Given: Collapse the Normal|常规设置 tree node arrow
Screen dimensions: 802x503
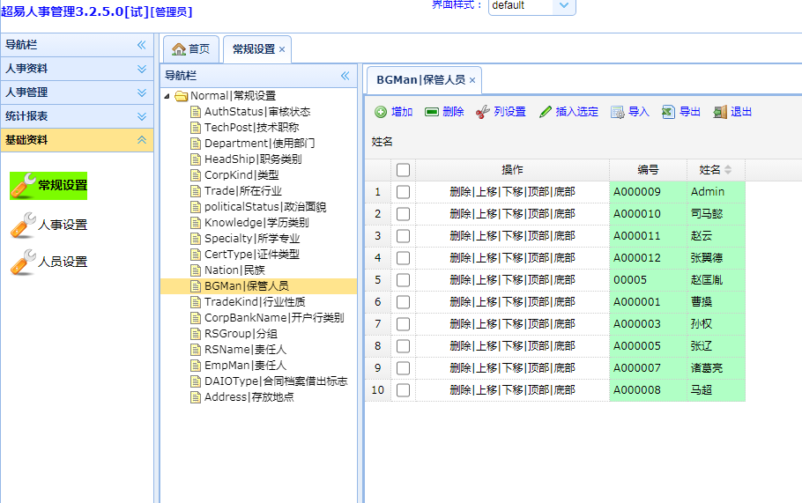Looking at the screenshot, I should coord(167,96).
